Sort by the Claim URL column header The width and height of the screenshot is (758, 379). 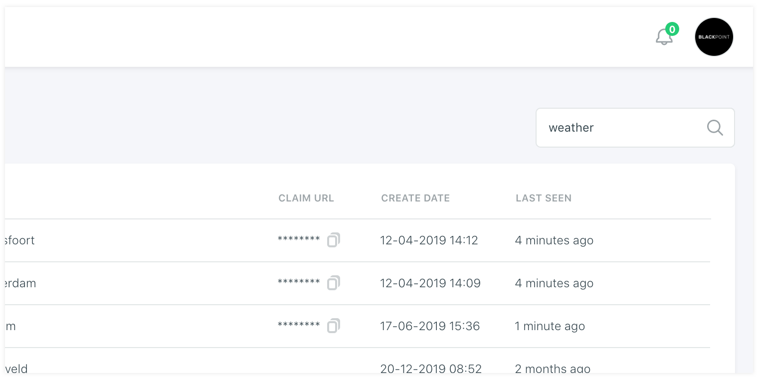(x=306, y=198)
